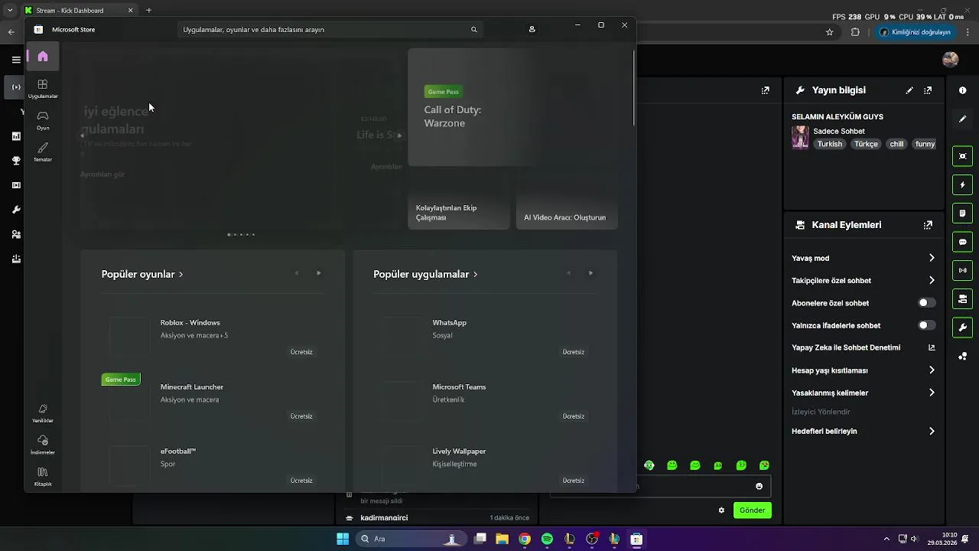This screenshot has height=551, width=979.
Task: Click the Microsoft Store search field
Action: pyautogui.click(x=330, y=30)
